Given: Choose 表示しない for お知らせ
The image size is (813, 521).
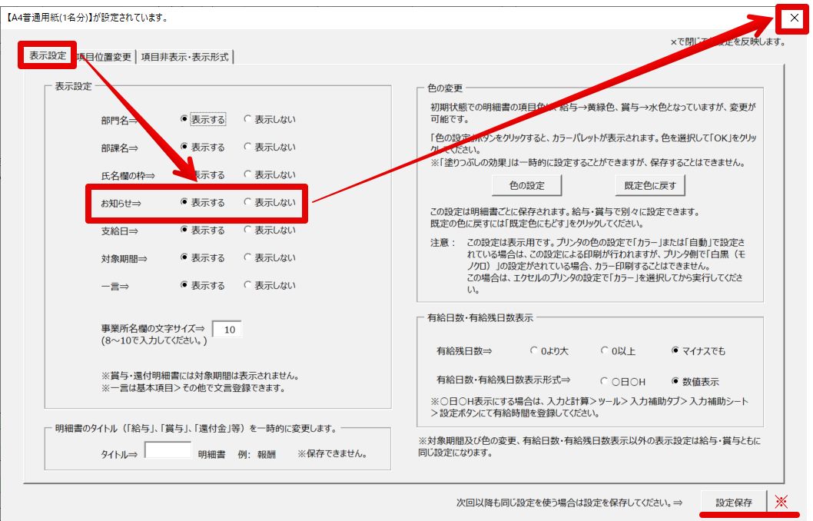Looking at the screenshot, I should [x=248, y=203].
